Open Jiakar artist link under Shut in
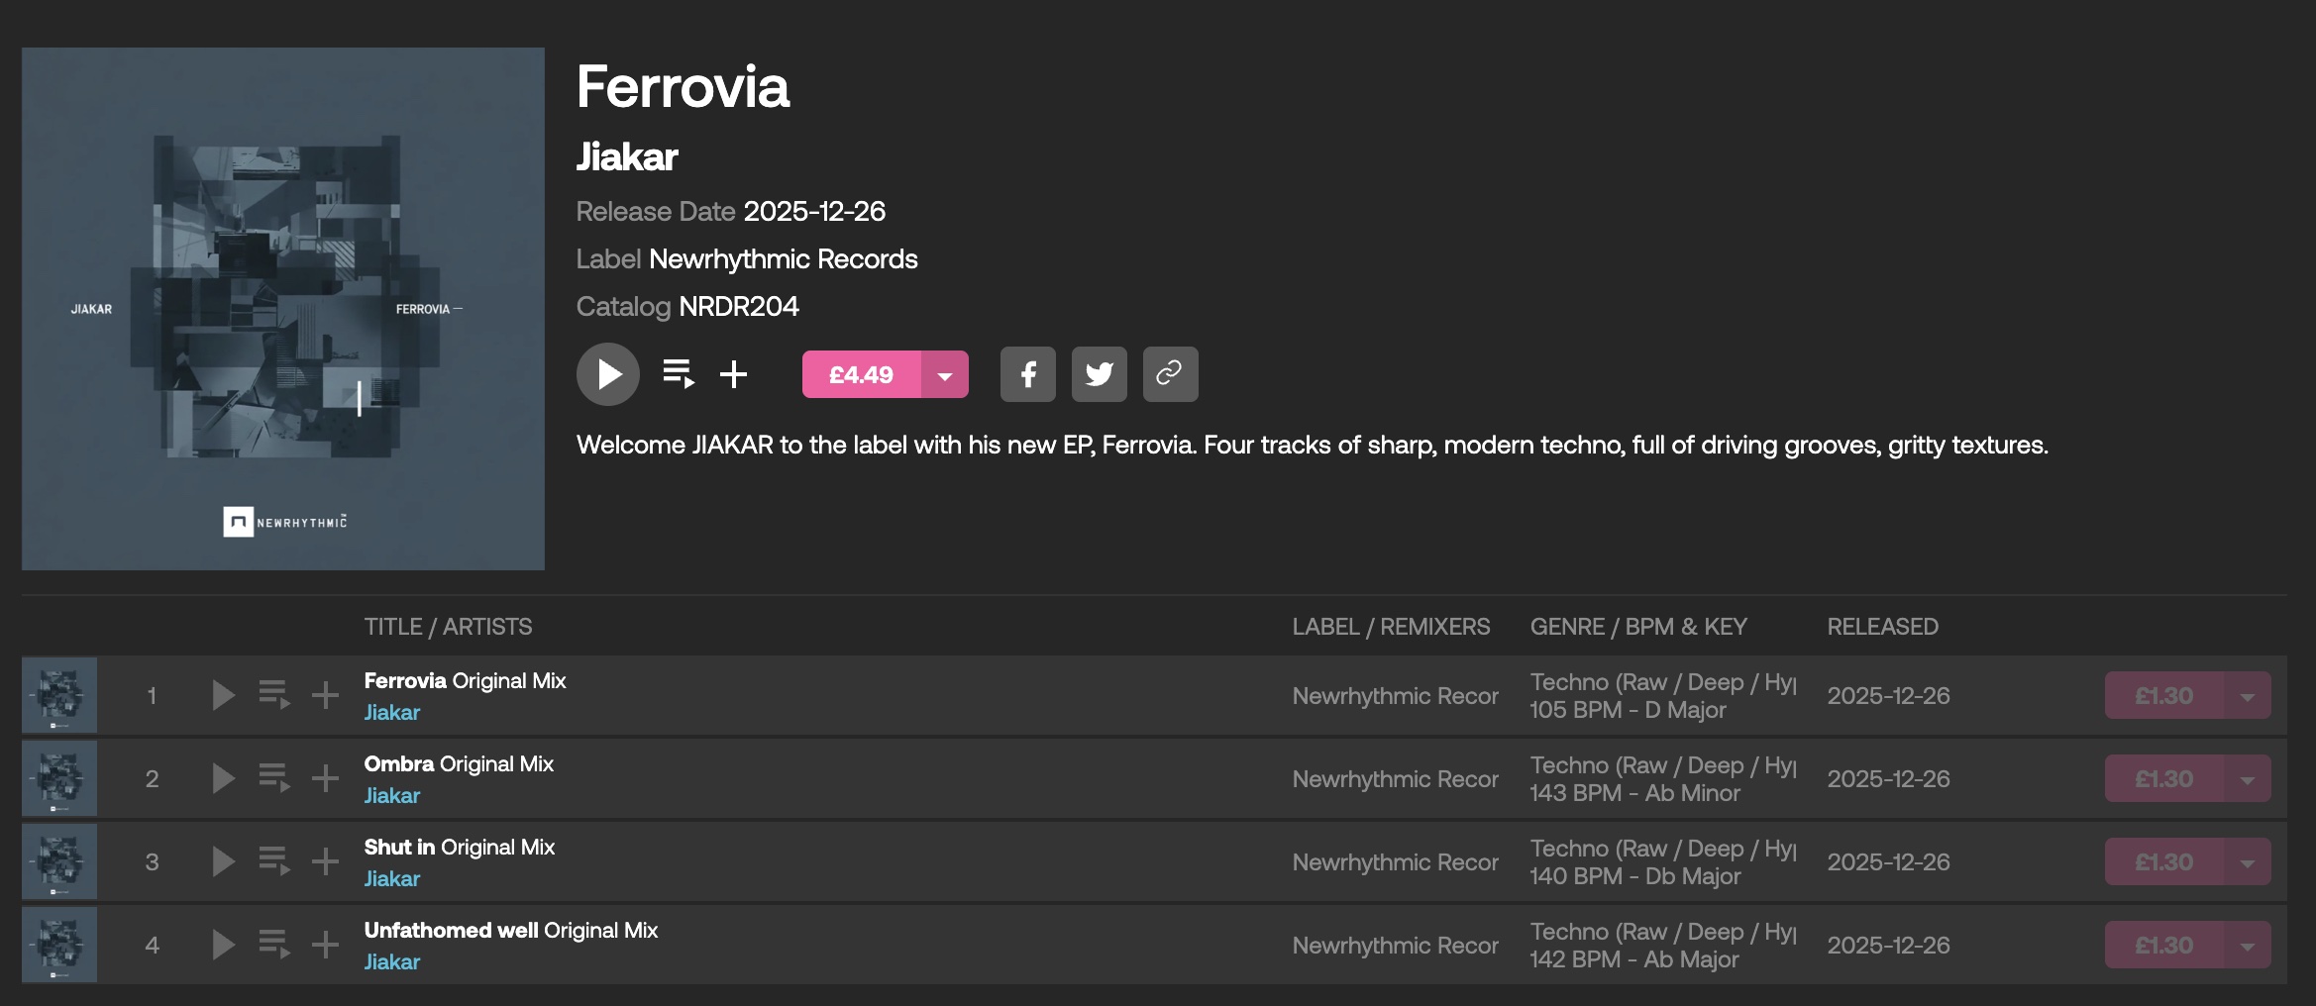 [392, 878]
